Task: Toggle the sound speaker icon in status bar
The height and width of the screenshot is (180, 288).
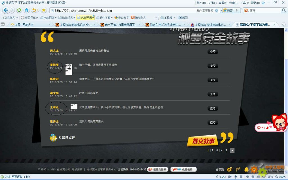Action: pyautogui.click(x=247, y=177)
